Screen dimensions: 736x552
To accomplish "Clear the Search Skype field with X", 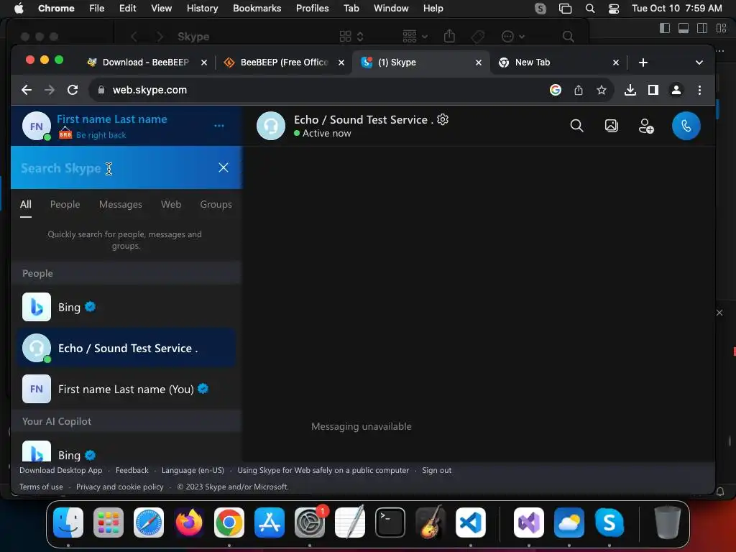I will click(224, 167).
